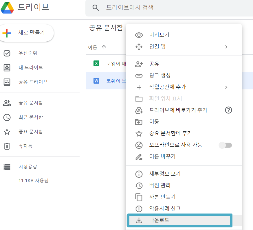The image size is (253, 230).
Task: Open '공유 문서함' in the sidebar
Action: [x=31, y=103]
